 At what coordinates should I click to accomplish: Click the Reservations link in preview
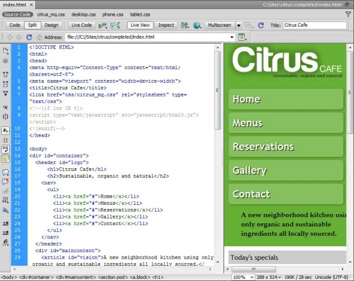tap(263, 146)
